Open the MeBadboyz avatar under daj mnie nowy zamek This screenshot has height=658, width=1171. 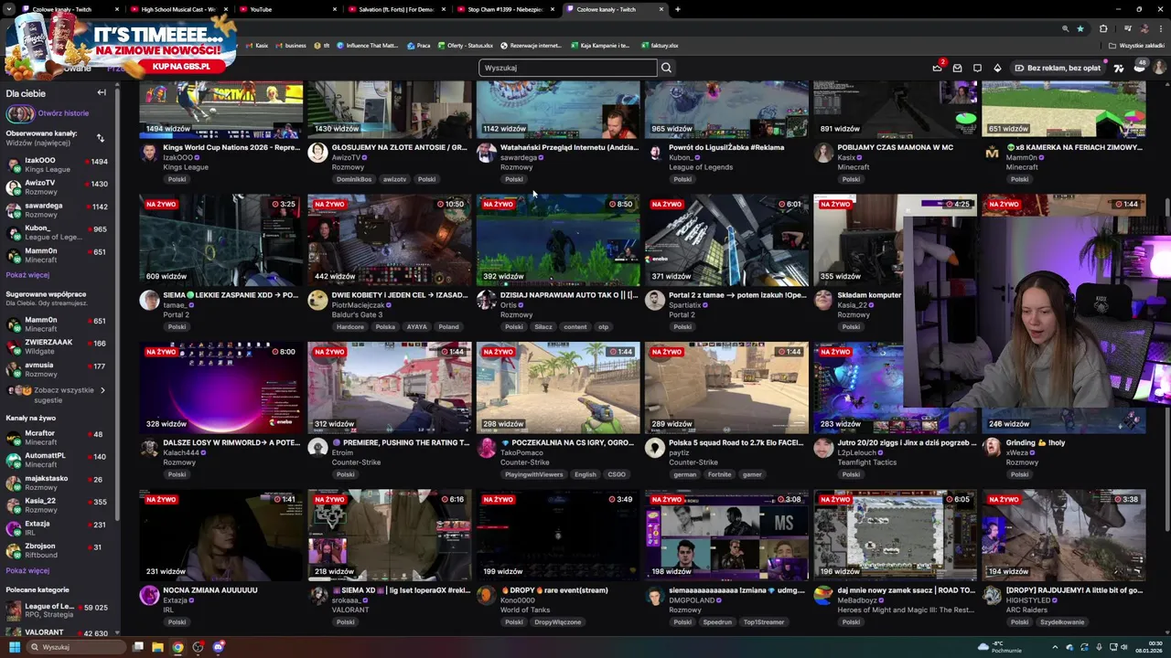(x=823, y=595)
